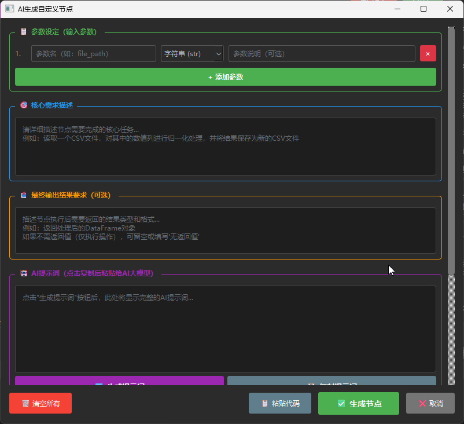Screen dimensions: 464x424
Task: Expand the 字符串 (str) combo box chevron
Action: [219, 53]
